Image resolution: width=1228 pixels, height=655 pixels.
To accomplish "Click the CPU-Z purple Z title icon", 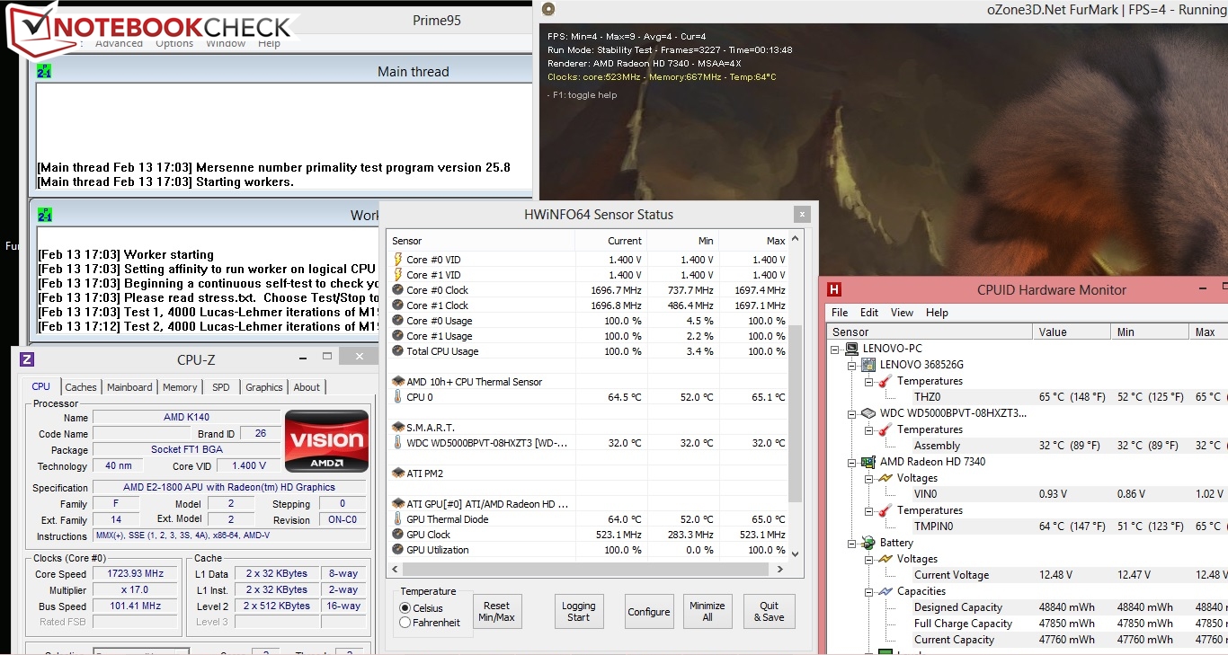I will pyautogui.click(x=27, y=359).
